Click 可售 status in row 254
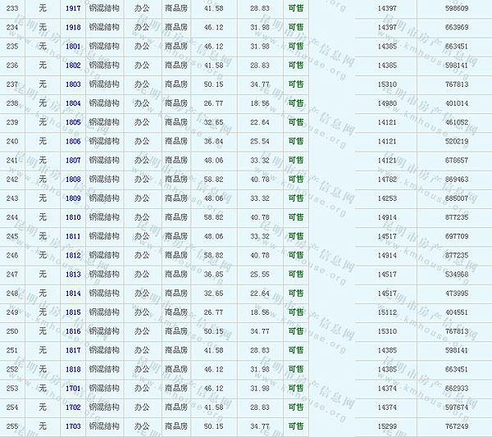 (x=295, y=407)
